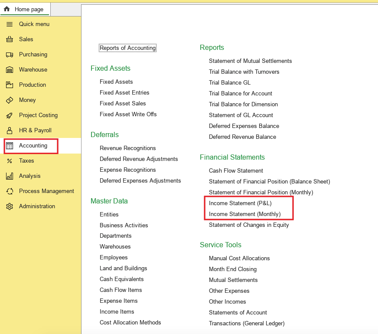Viewport: 378px width, 334px height.
Task: Open the Administration gear icon
Action: pos(10,206)
